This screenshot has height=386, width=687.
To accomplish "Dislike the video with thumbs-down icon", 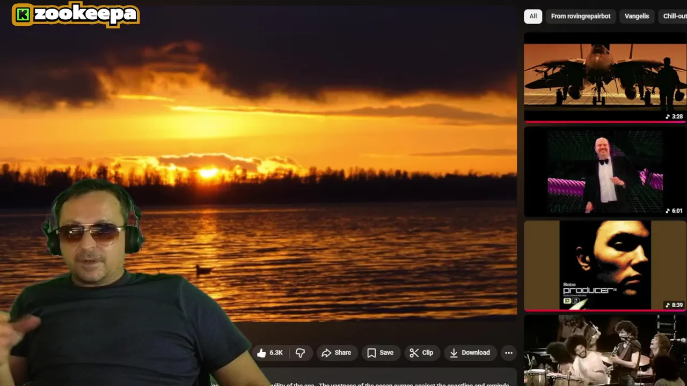I will pos(301,353).
